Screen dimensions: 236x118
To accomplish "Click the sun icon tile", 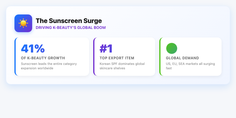I will 23,23.
